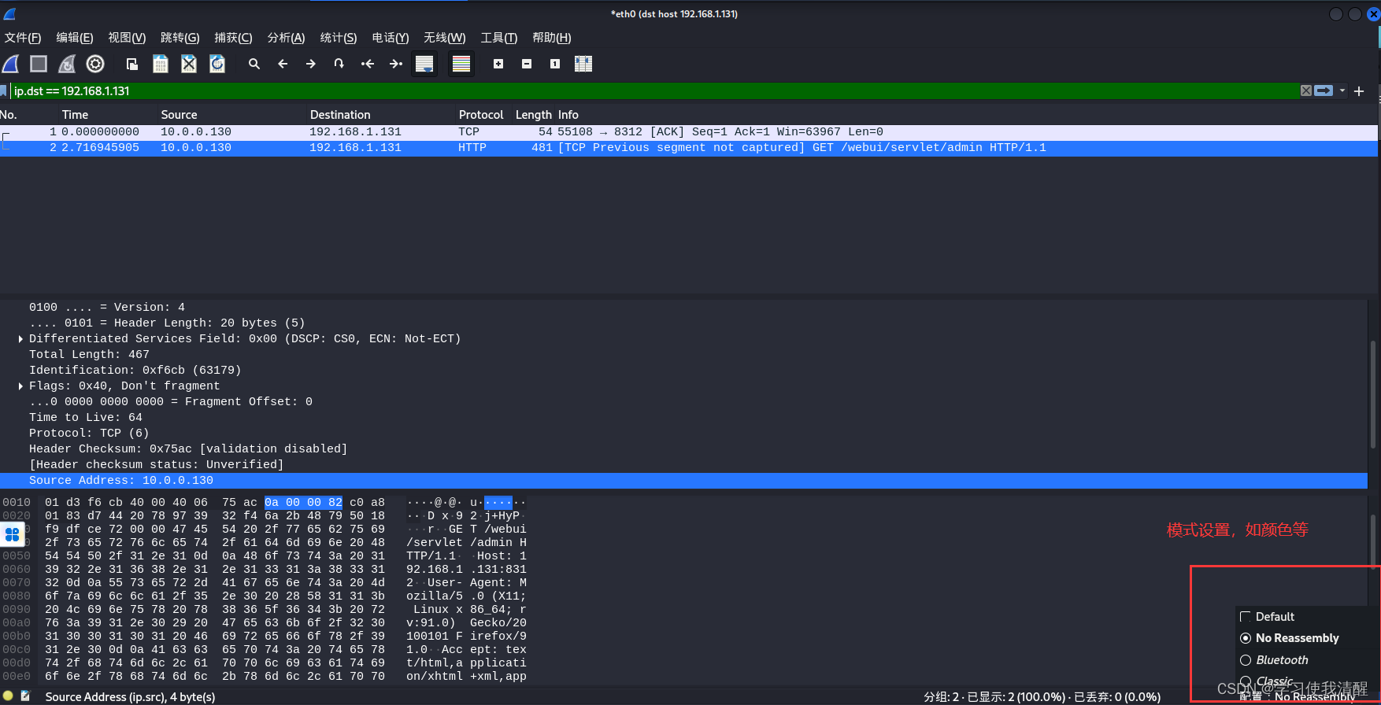Click the filter bookmark icon
The image size is (1381, 705).
pos(4,91)
